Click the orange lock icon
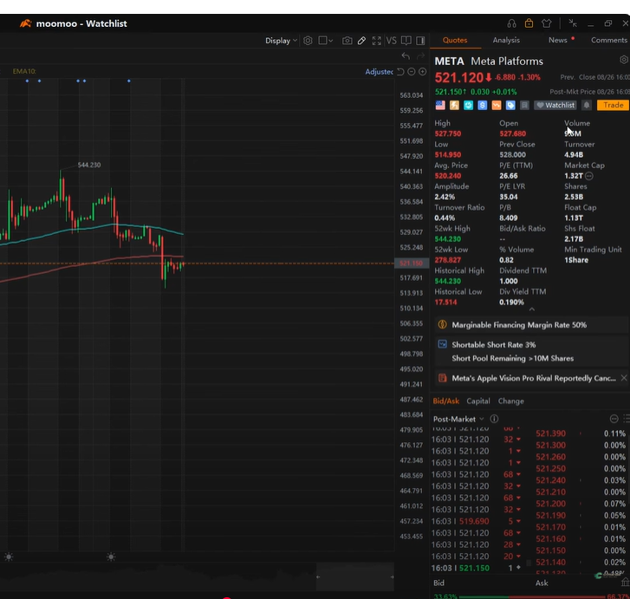This screenshot has width=630, height=599. coord(529,23)
